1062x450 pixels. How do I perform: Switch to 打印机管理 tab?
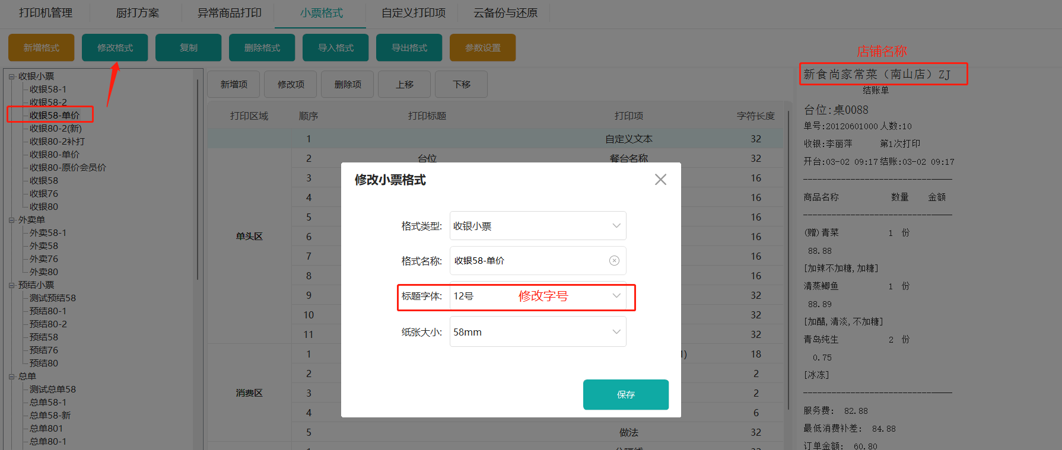[x=46, y=13]
